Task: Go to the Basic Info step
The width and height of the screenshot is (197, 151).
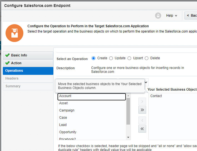Action: [x=28, y=55]
